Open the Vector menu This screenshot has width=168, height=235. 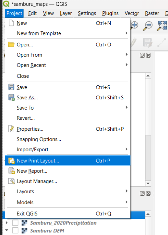pos(132,13)
